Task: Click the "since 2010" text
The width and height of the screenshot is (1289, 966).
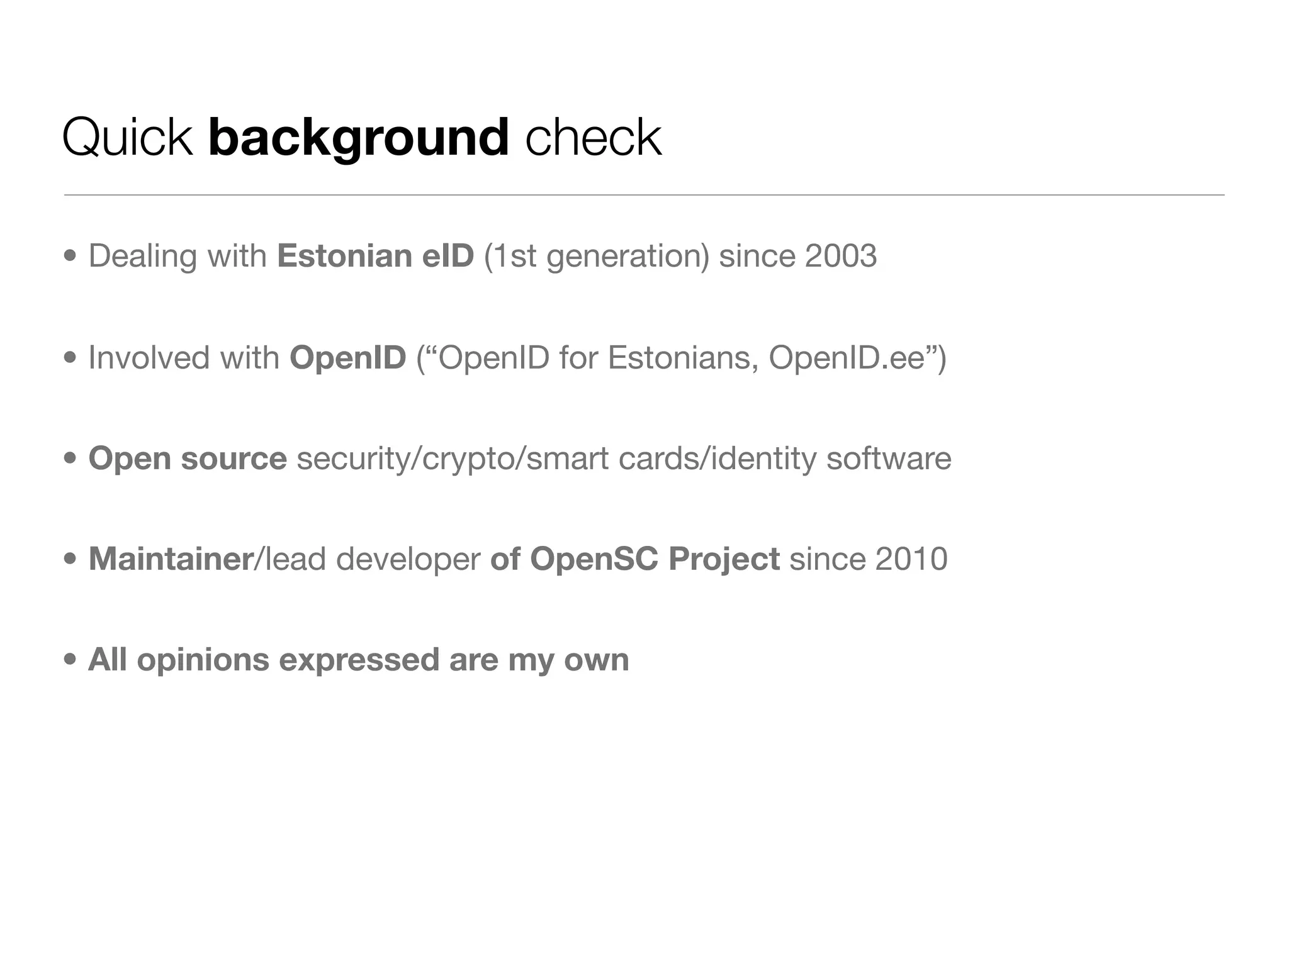Action: pyautogui.click(x=869, y=558)
